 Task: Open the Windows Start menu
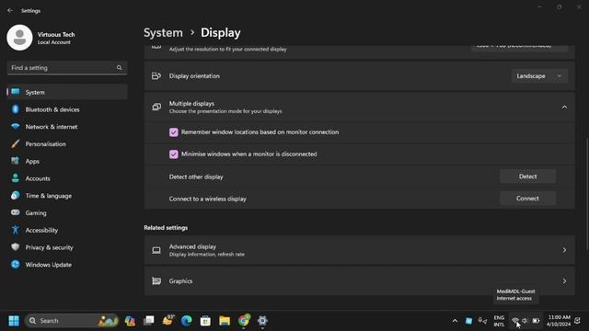pyautogui.click(x=14, y=321)
